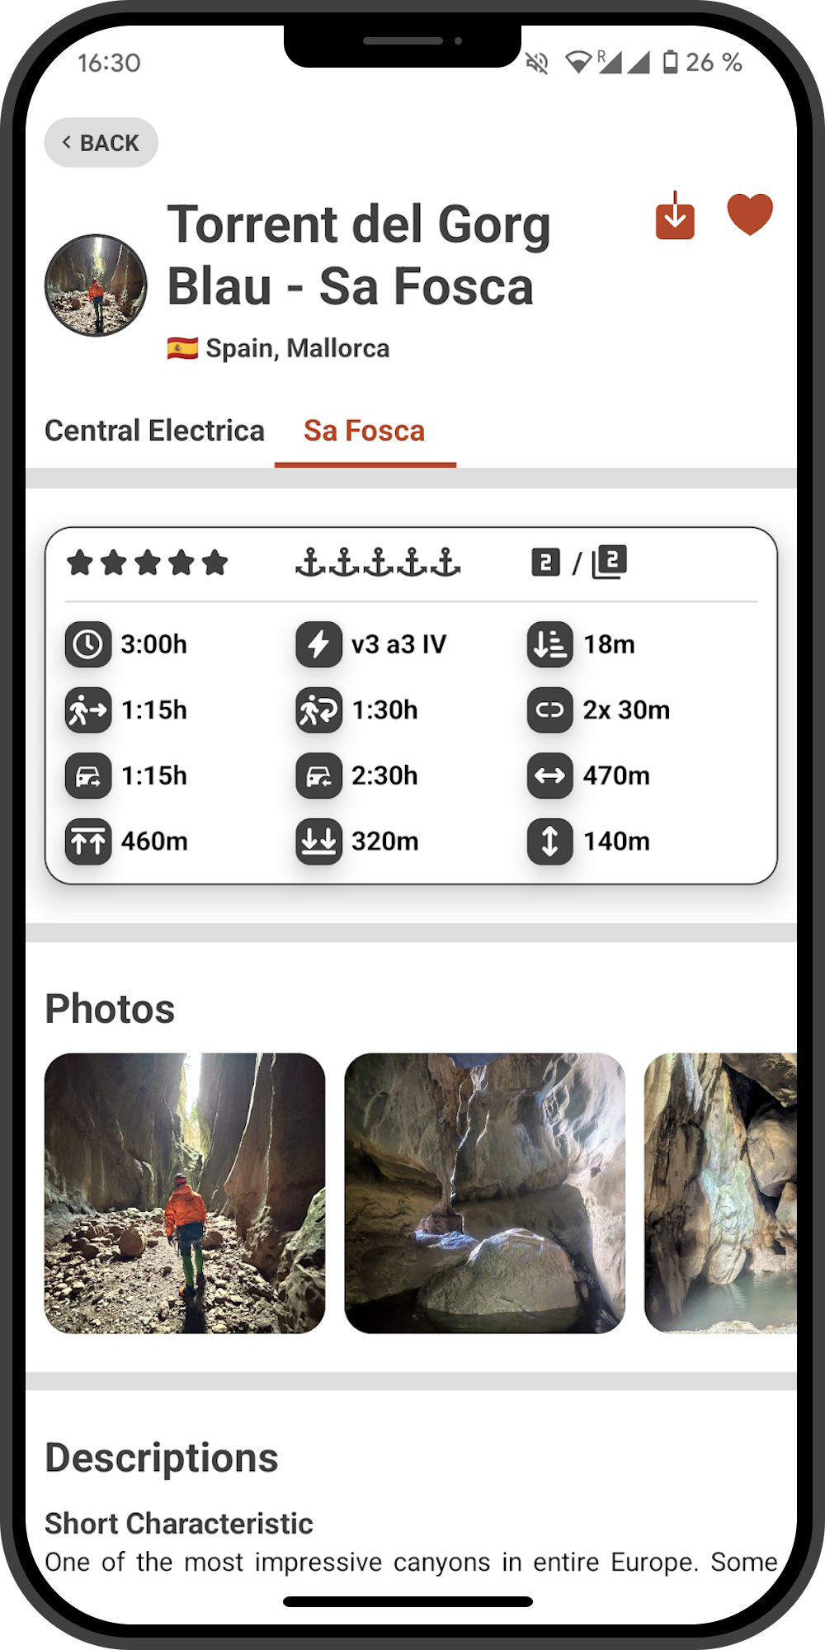Viewport: 825px width, 1650px height.
Task: Tap the lightning difficulty icon by v3 a3 IV
Action: (318, 644)
